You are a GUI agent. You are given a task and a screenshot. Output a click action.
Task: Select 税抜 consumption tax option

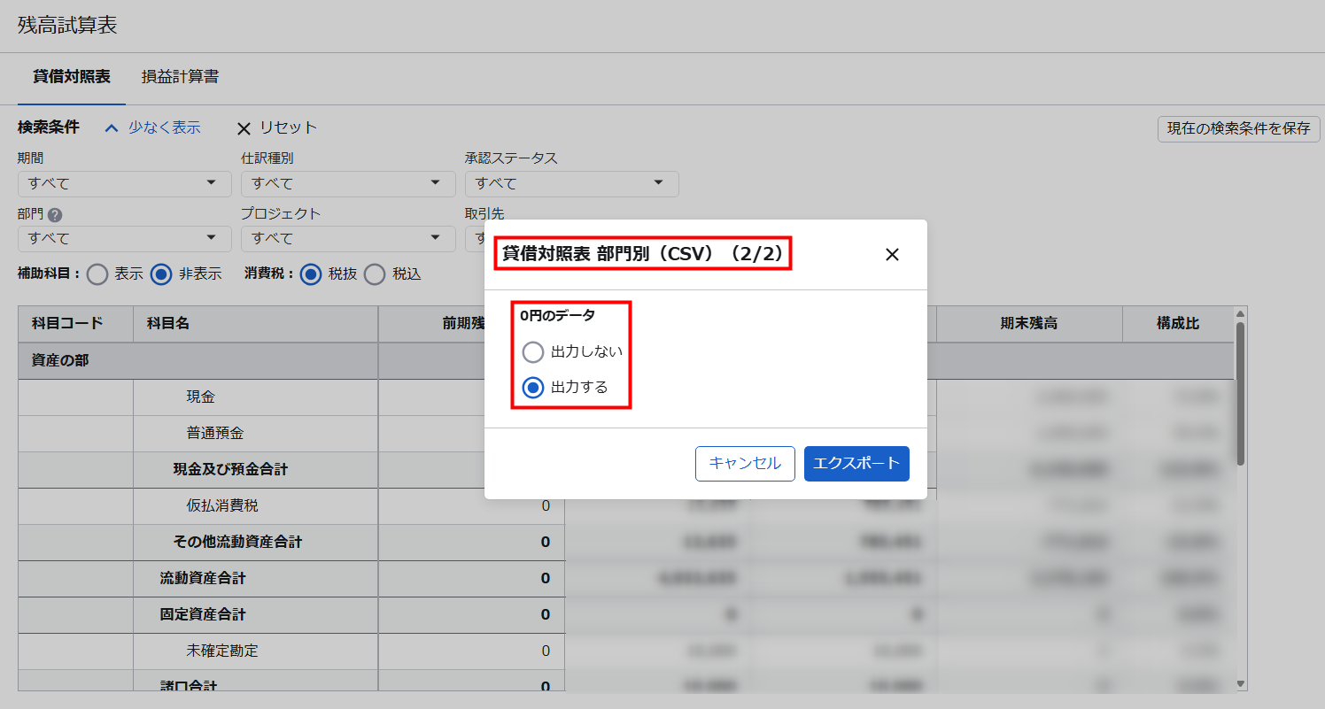[x=310, y=274]
